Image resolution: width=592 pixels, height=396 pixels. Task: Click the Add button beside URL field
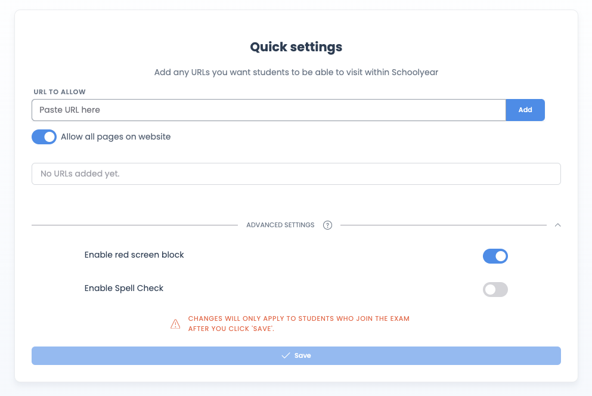525,110
